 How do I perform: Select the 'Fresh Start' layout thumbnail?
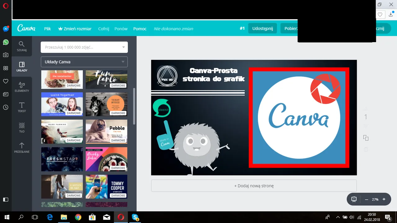62,159
